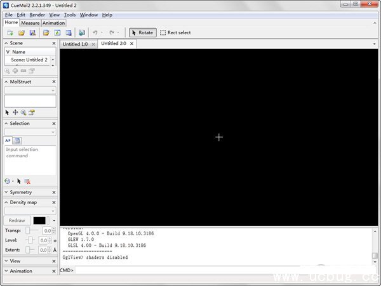This screenshot has height=286, width=381.
Task: Open the Measure ribbon tab
Action: pos(30,23)
